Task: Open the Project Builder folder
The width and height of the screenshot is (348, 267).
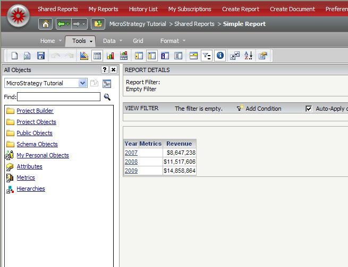Action: pyautogui.click(x=35, y=111)
